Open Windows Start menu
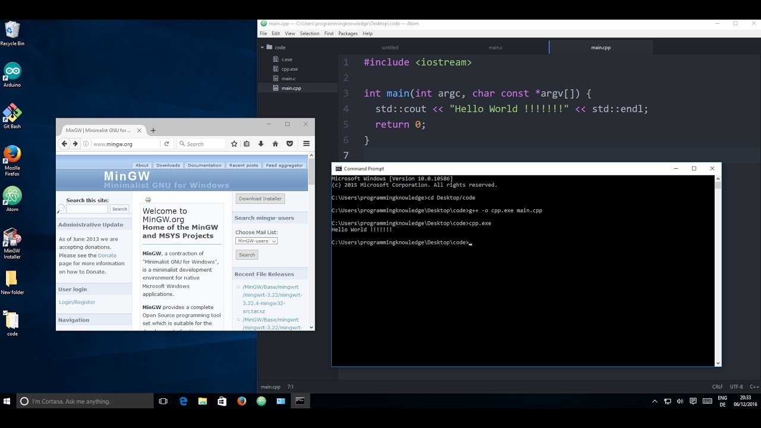The height and width of the screenshot is (428, 761). coord(7,401)
